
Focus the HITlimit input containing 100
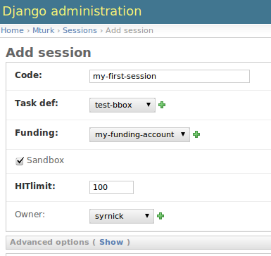coord(111,187)
